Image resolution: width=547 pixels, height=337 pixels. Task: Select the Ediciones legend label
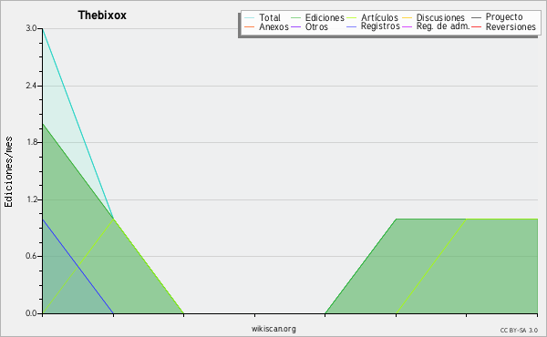click(325, 18)
